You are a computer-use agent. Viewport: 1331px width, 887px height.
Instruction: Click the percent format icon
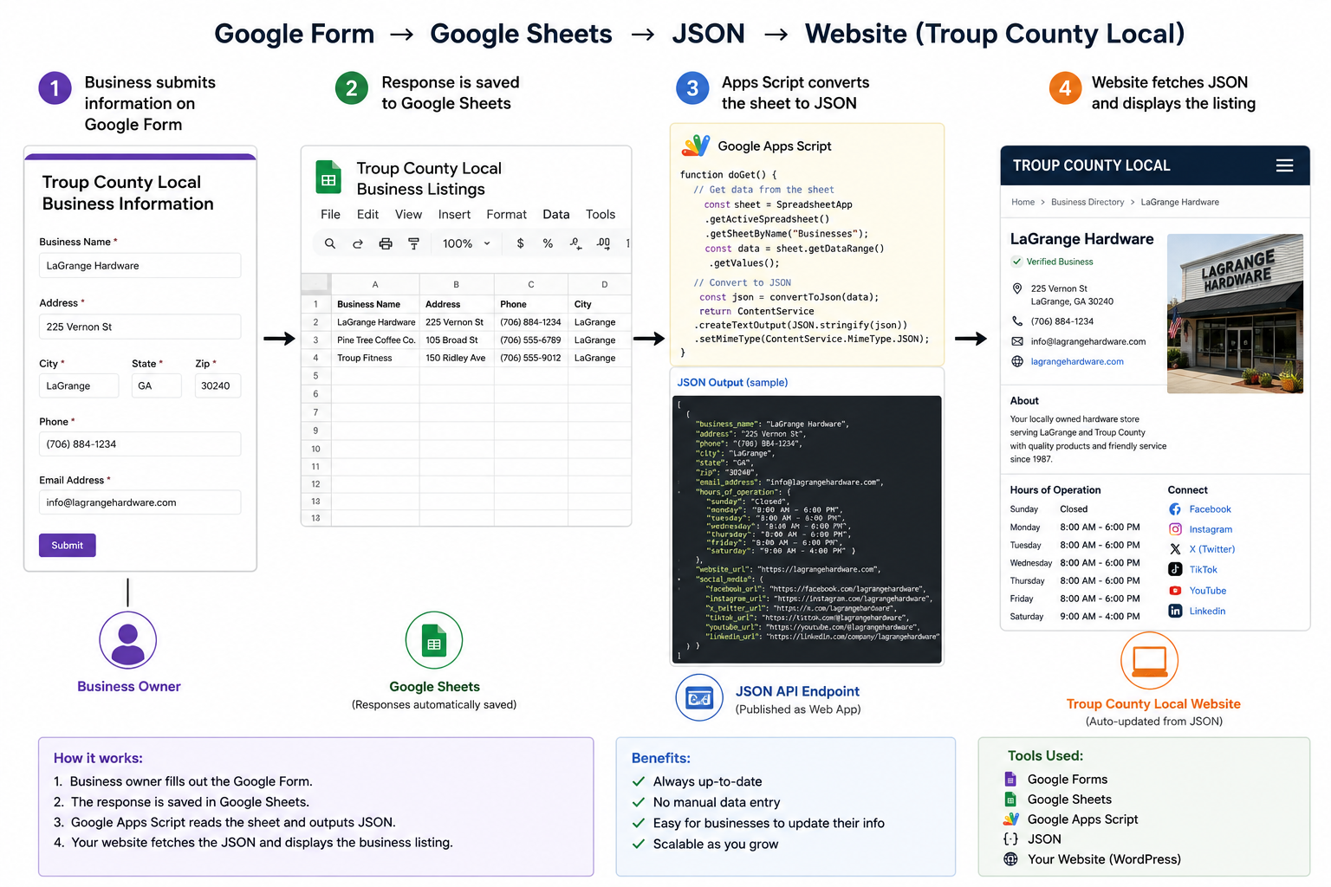[548, 243]
